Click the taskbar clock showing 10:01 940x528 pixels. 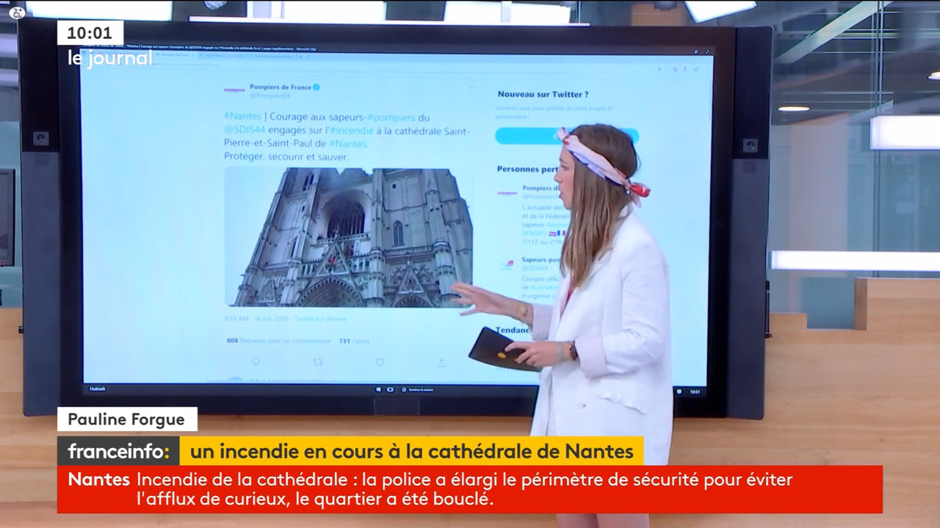[x=695, y=392]
